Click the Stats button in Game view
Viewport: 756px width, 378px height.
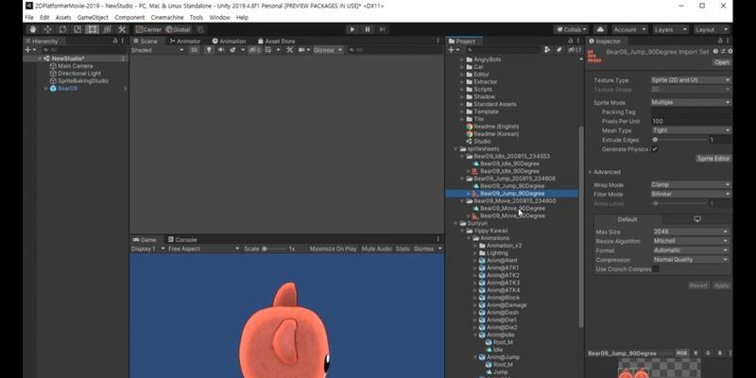pos(403,249)
